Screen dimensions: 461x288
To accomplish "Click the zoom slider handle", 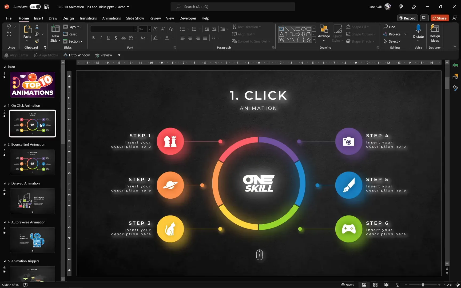I will point(423,285).
